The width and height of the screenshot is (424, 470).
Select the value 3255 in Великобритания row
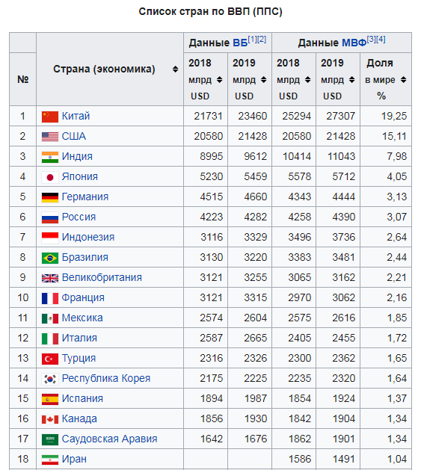pos(255,277)
